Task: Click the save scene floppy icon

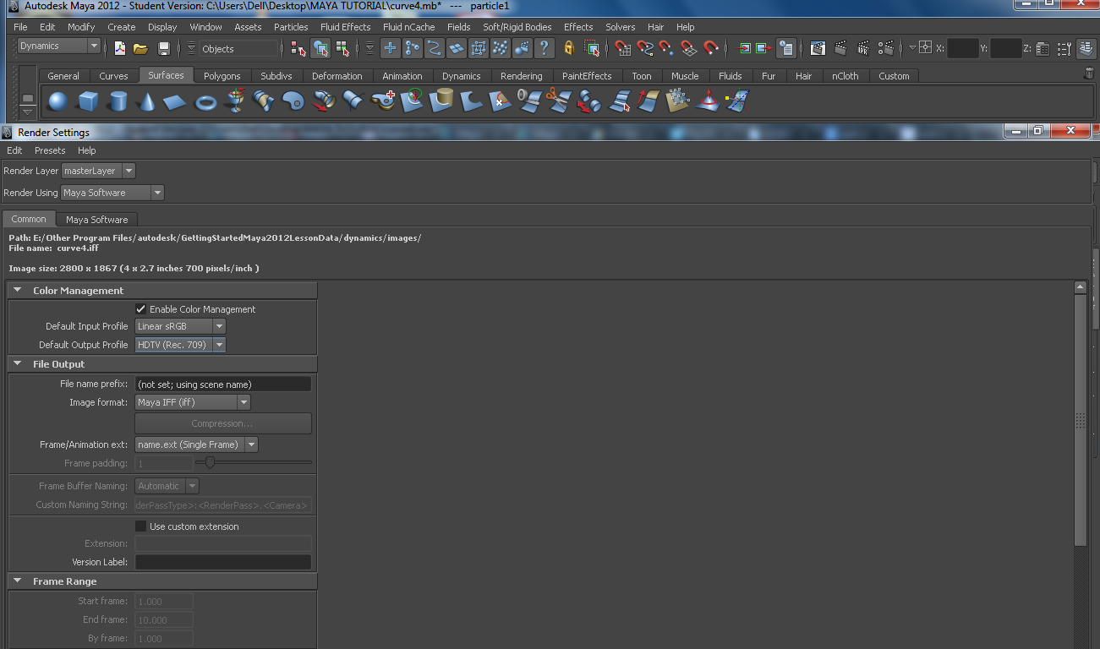Action: [x=164, y=48]
